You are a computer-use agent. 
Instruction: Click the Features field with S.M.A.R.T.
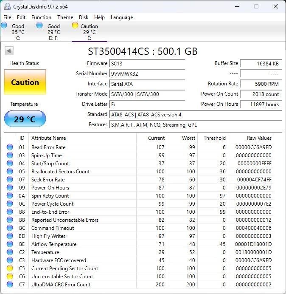click(195, 124)
